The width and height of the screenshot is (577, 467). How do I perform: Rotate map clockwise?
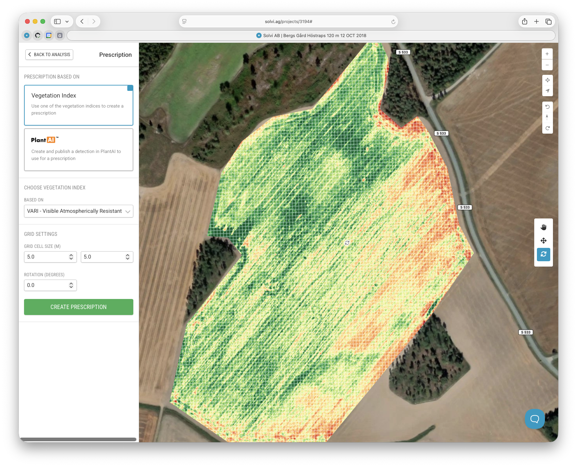(547, 128)
